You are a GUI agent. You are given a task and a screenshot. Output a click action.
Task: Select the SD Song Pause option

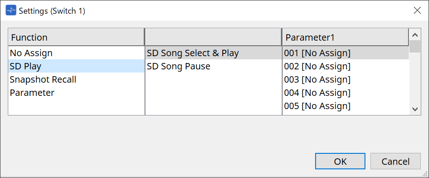tap(214, 66)
